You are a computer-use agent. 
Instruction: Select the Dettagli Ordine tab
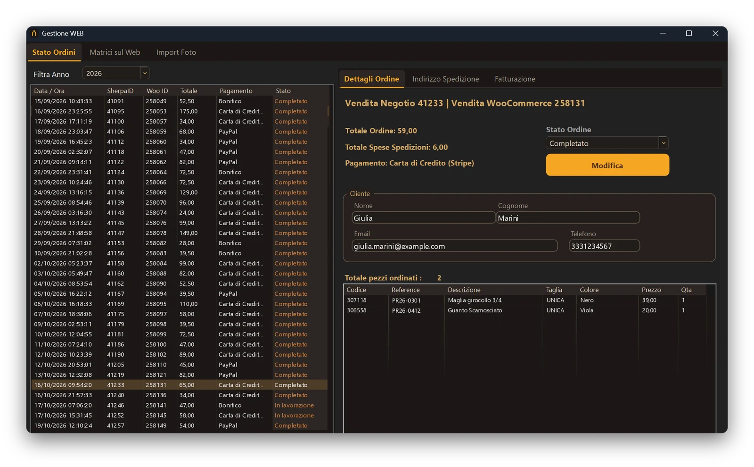pos(371,79)
